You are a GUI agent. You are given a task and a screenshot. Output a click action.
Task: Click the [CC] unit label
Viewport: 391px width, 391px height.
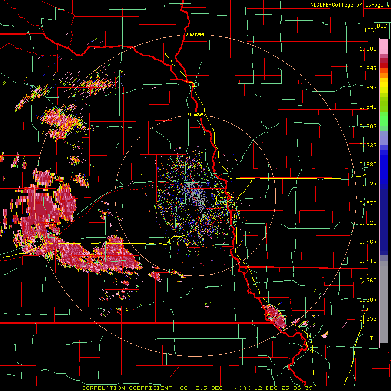coord(371,30)
